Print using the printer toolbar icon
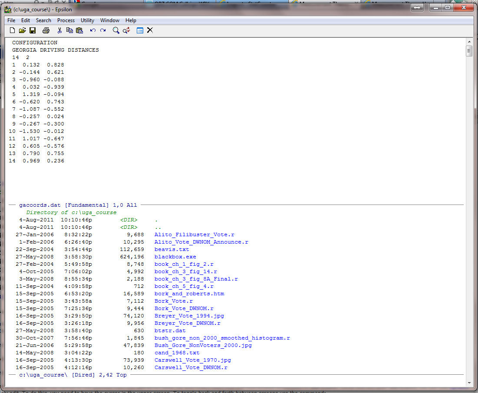This screenshot has height=393, width=478. point(46,30)
